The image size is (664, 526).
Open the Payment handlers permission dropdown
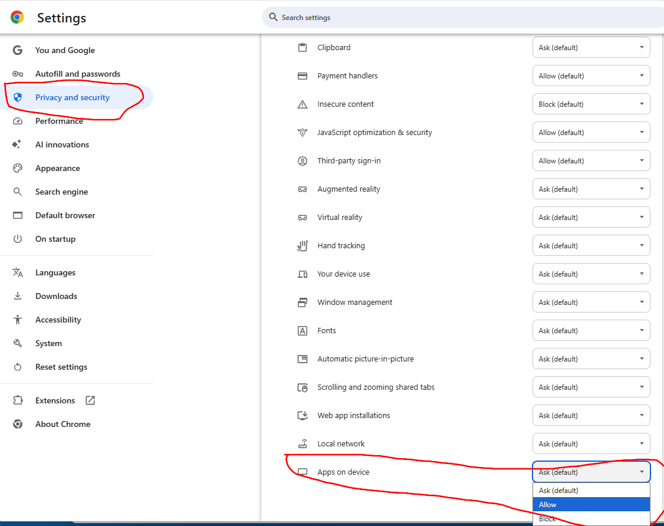tap(591, 76)
